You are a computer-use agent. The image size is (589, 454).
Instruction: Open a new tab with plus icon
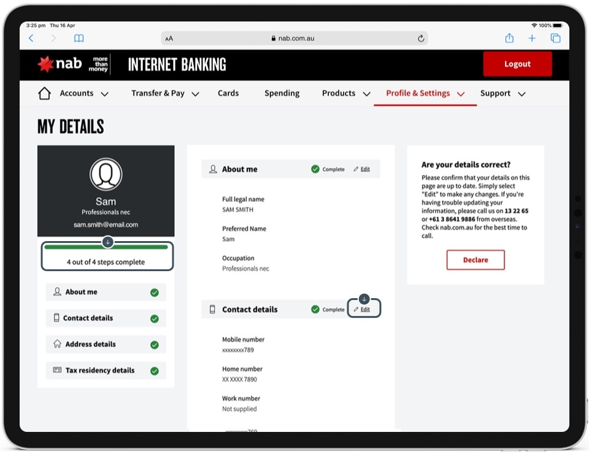click(532, 38)
